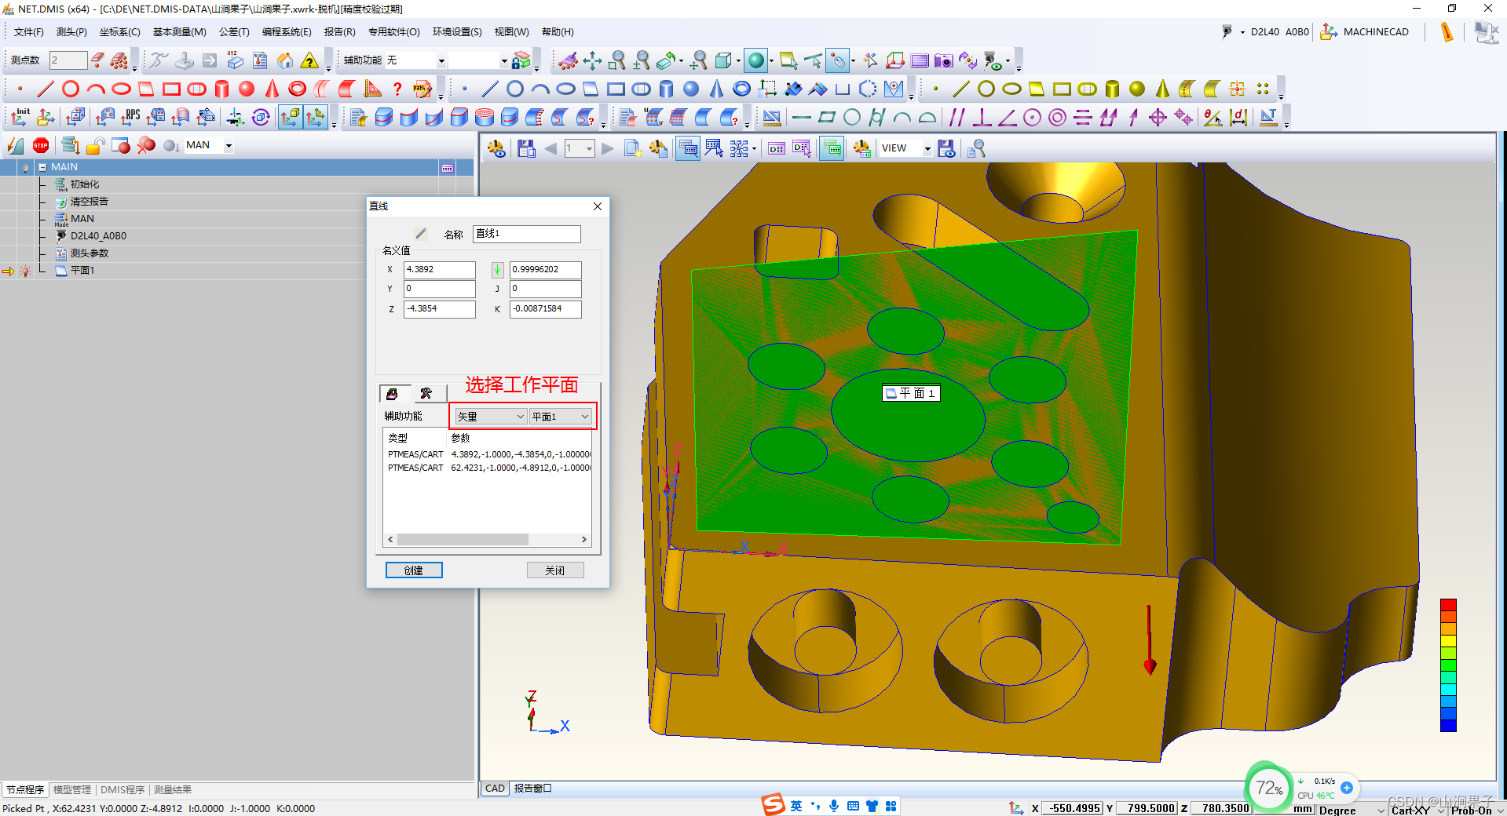Switch to the 报告窗口 tab
The image size is (1507, 816).
click(532, 789)
